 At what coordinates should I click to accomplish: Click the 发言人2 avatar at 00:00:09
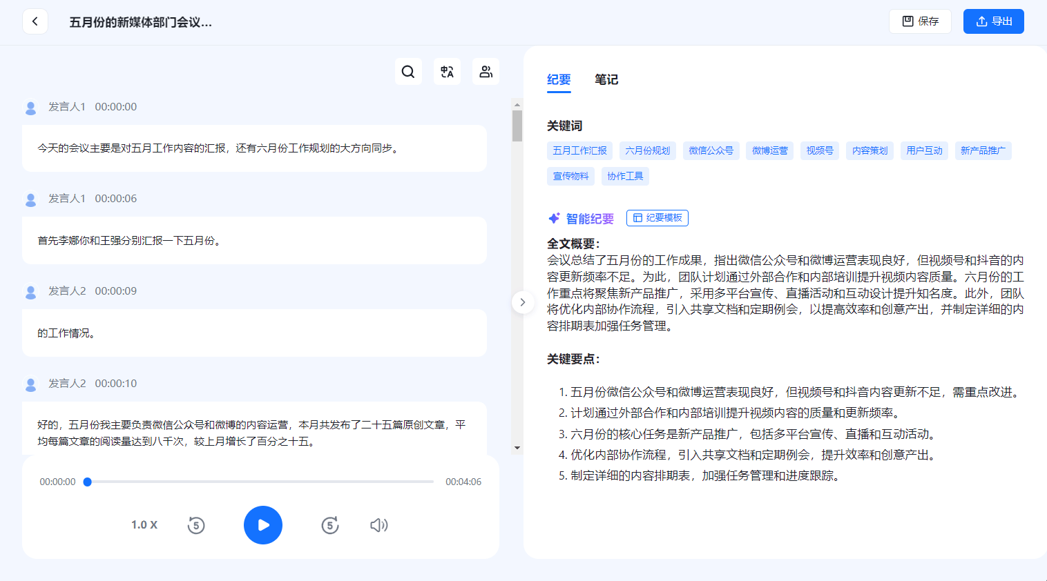[x=31, y=292]
